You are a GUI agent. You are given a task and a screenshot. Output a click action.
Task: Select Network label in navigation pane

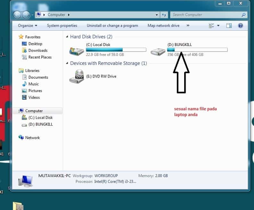(32, 137)
